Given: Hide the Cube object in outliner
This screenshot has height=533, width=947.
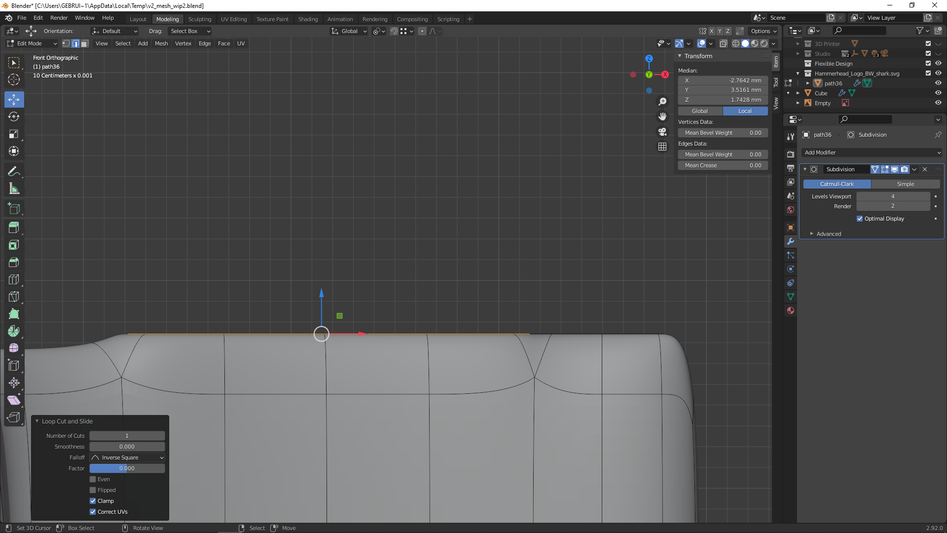Looking at the screenshot, I should tap(938, 93).
